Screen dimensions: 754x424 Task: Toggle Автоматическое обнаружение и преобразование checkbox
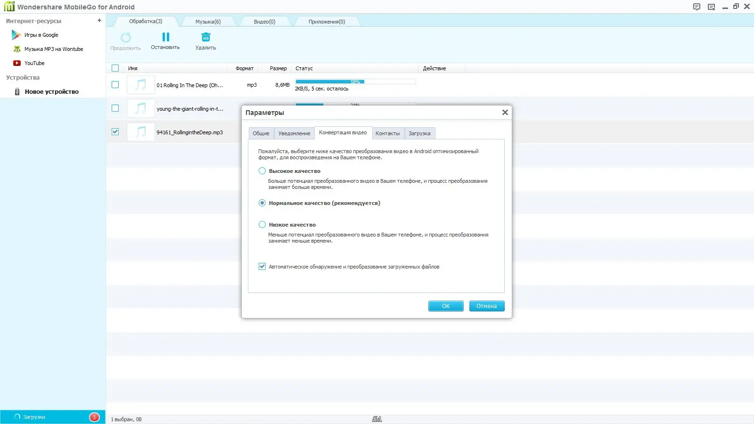(x=262, y=267)
